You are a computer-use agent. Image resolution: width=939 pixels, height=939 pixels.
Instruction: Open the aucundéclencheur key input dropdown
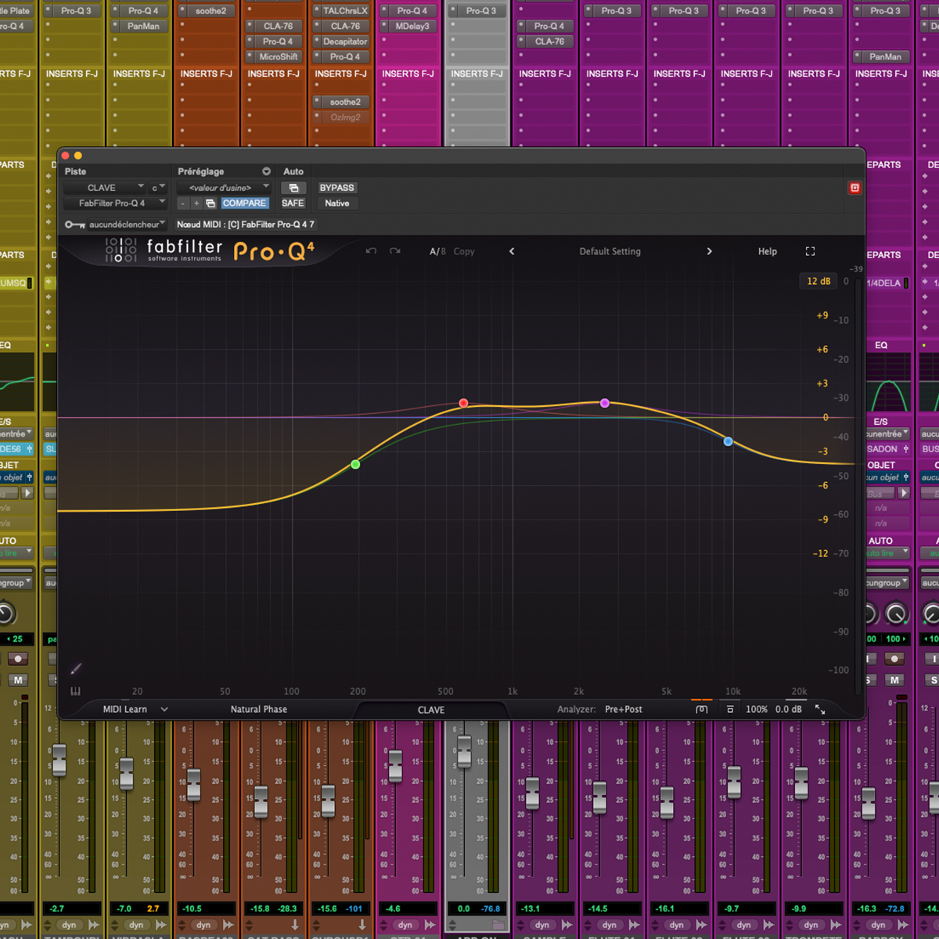pyautogui.click(x=127, y=225)
